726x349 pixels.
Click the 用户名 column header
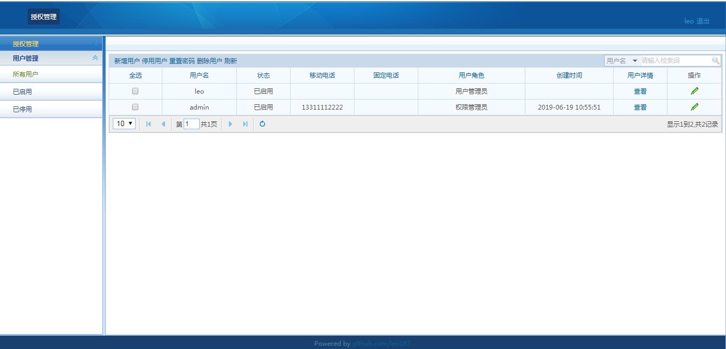pos(200,76)
